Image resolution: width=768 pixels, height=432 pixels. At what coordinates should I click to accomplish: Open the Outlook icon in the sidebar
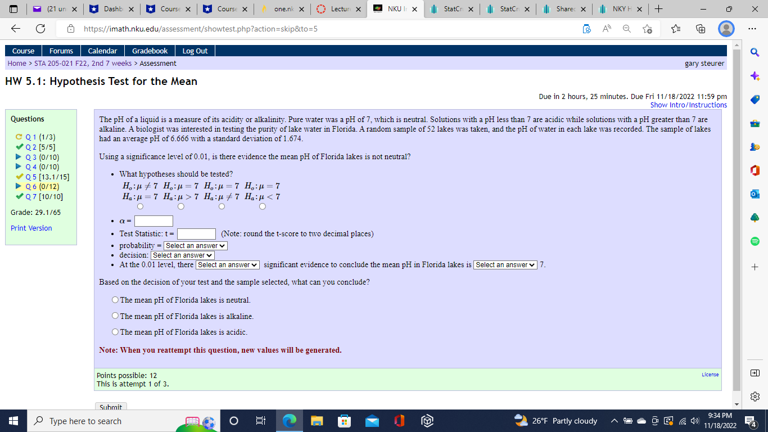pyautogui.click(x=755, y=195)
